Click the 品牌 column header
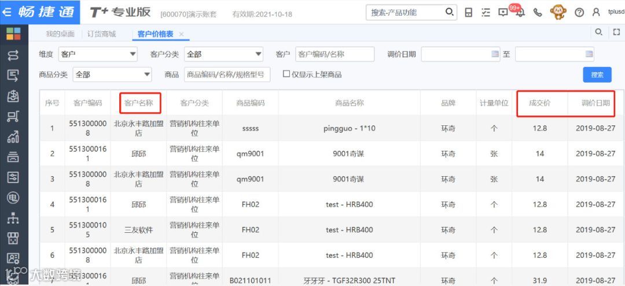 (x=448, y=103)
